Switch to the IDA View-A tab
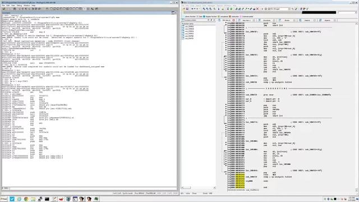This screenshot has width=359, height=202. tap(226, 20)
